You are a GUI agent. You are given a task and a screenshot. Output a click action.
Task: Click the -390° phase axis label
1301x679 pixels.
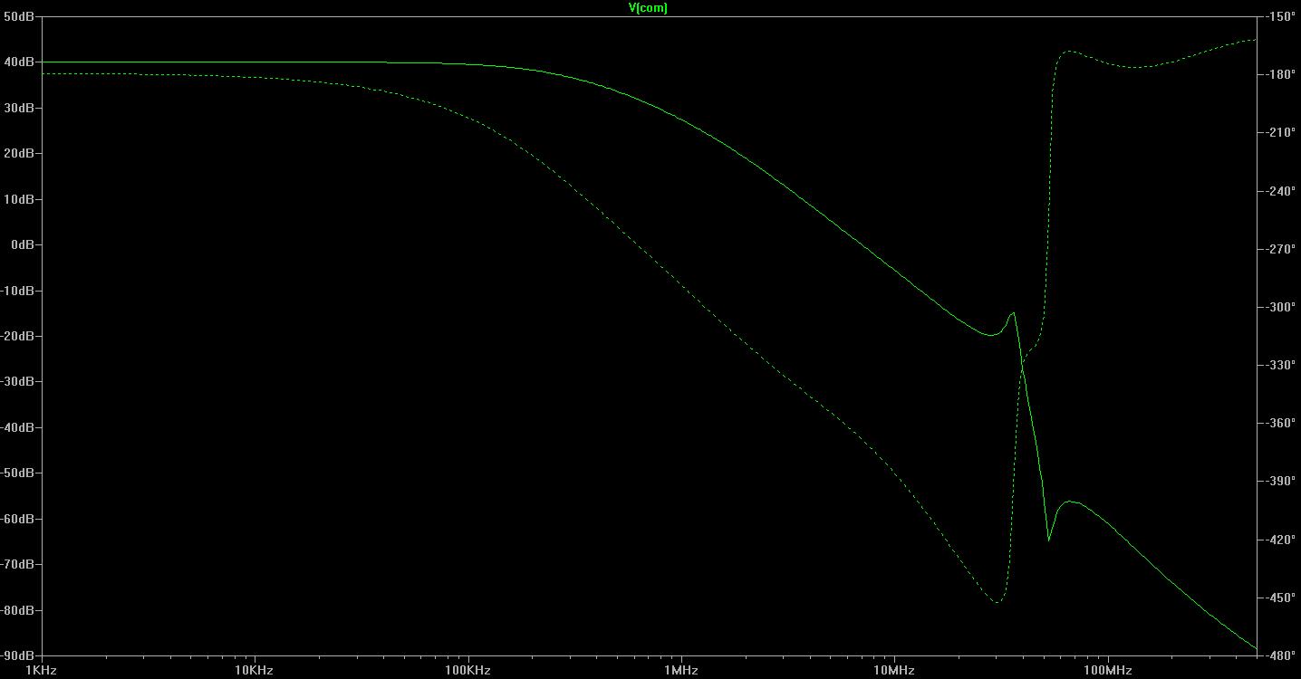(x=1282, y=481)
